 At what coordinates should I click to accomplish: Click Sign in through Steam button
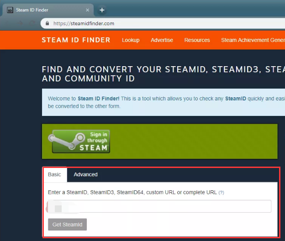click(x=79, y=141)
